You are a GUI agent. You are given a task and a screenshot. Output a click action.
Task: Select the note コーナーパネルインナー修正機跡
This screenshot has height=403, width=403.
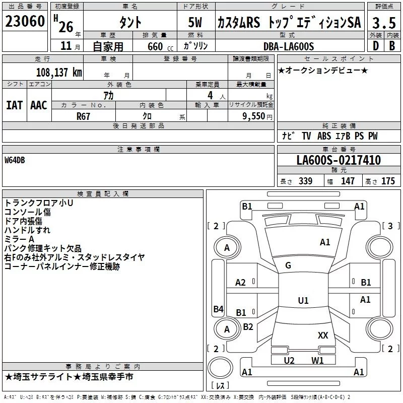[x=62, y=266]
